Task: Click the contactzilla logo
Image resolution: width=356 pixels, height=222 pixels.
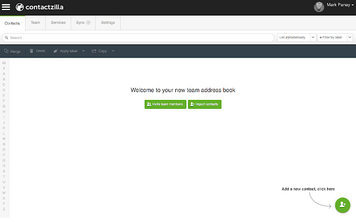Action: click(x=39, y=7)
